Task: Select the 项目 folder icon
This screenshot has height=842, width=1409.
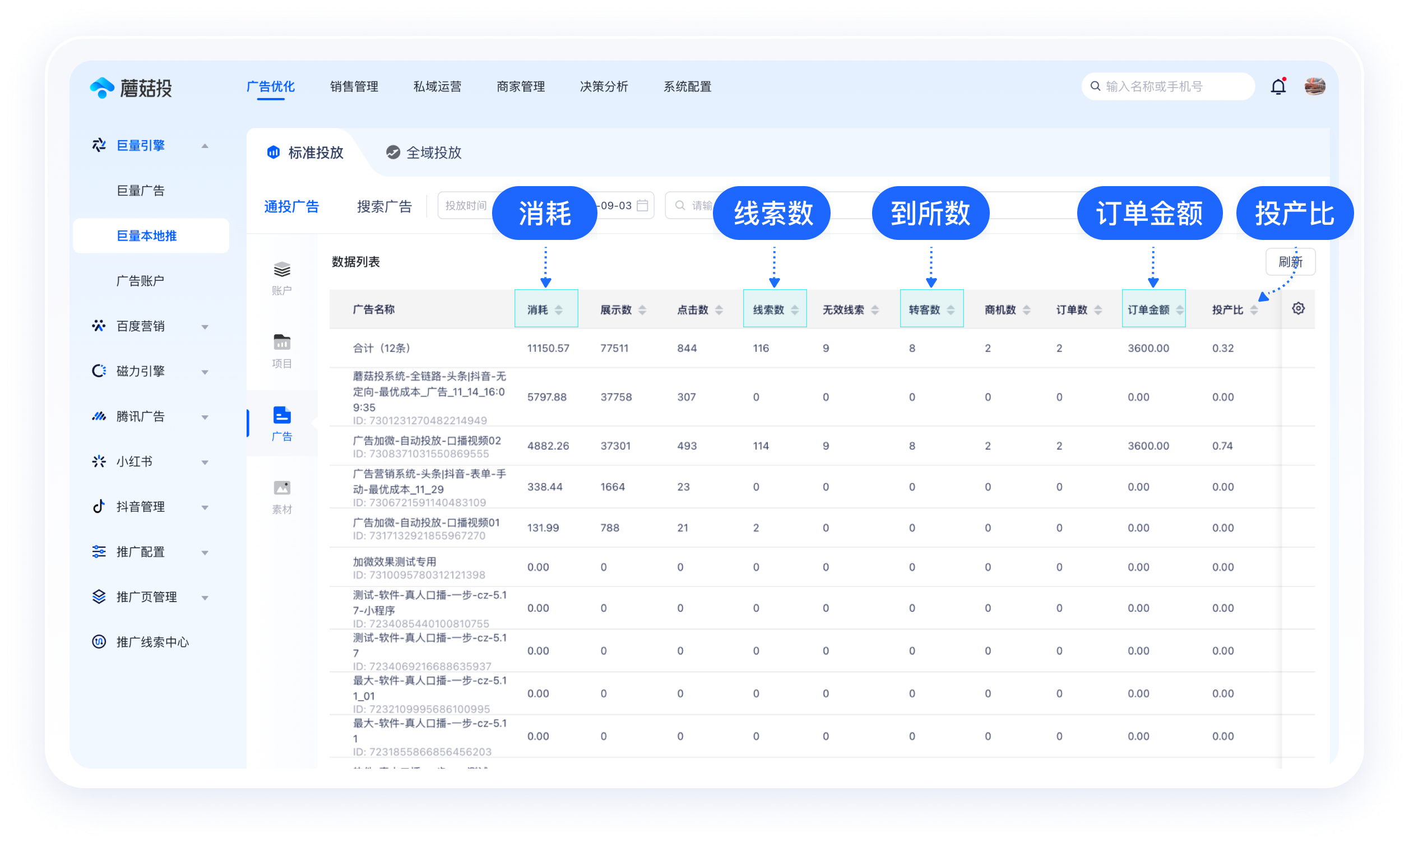Action: pyautogui.click(x=282, y=342)
